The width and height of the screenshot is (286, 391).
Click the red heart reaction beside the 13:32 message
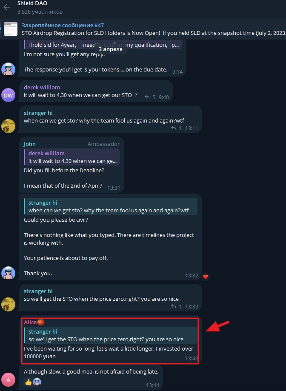[206, 277]
